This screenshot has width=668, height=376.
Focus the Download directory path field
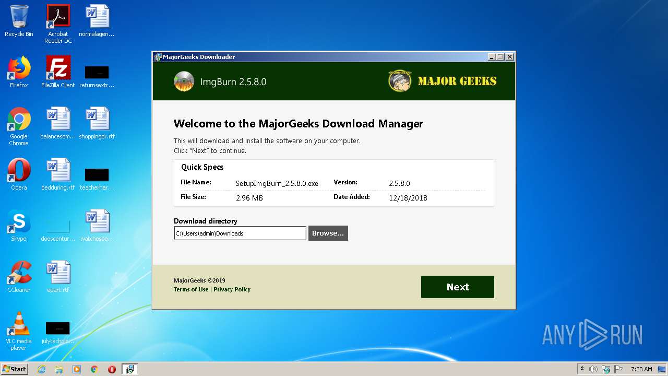[x=240, y=233]
